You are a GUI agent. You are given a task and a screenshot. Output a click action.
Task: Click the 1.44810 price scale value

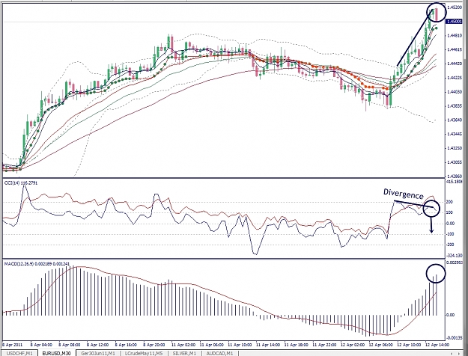pos(454,35)
